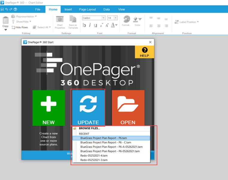Viewport: 228px width, 180px height.
Task: Switch to the View tab
Action: (121, 9)
